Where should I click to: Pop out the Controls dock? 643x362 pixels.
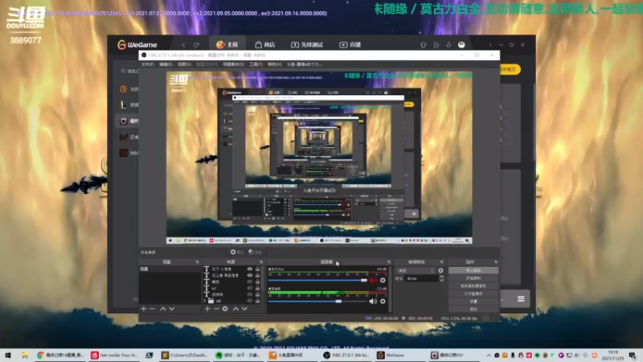(x=496, y=262)
